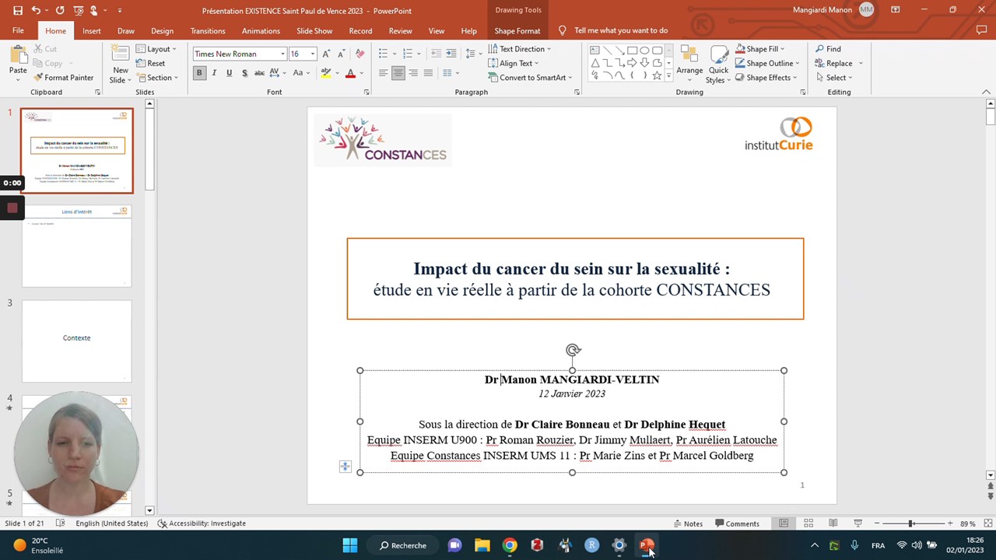Click the Save icon in title bar
The image size is (996, 560).
18,10
